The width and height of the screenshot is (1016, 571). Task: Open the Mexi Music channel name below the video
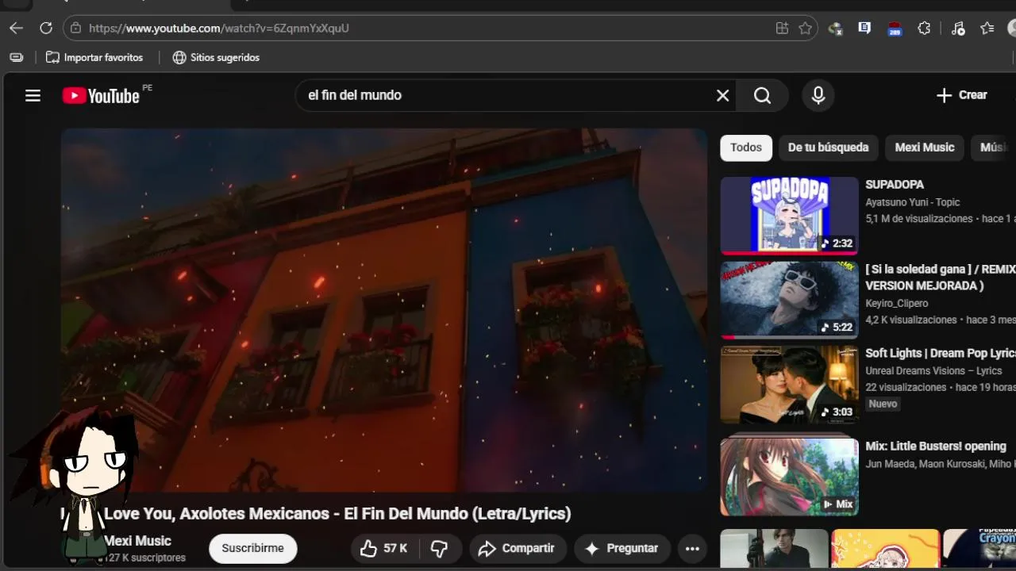point(138,541)
